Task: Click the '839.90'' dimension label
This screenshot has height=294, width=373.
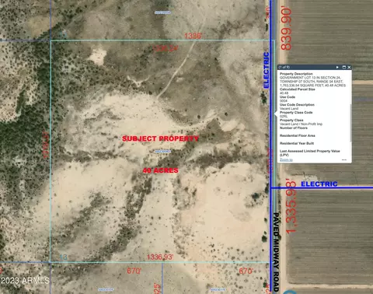Action: pos(286,29)
